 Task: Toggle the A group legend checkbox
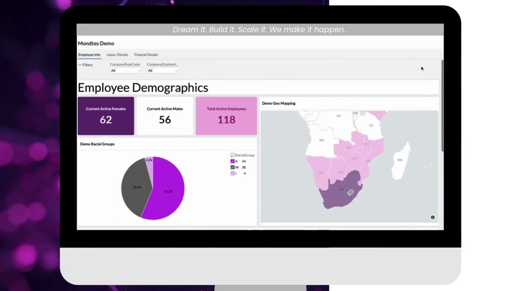pyautogui.click(x=232, y=161)
